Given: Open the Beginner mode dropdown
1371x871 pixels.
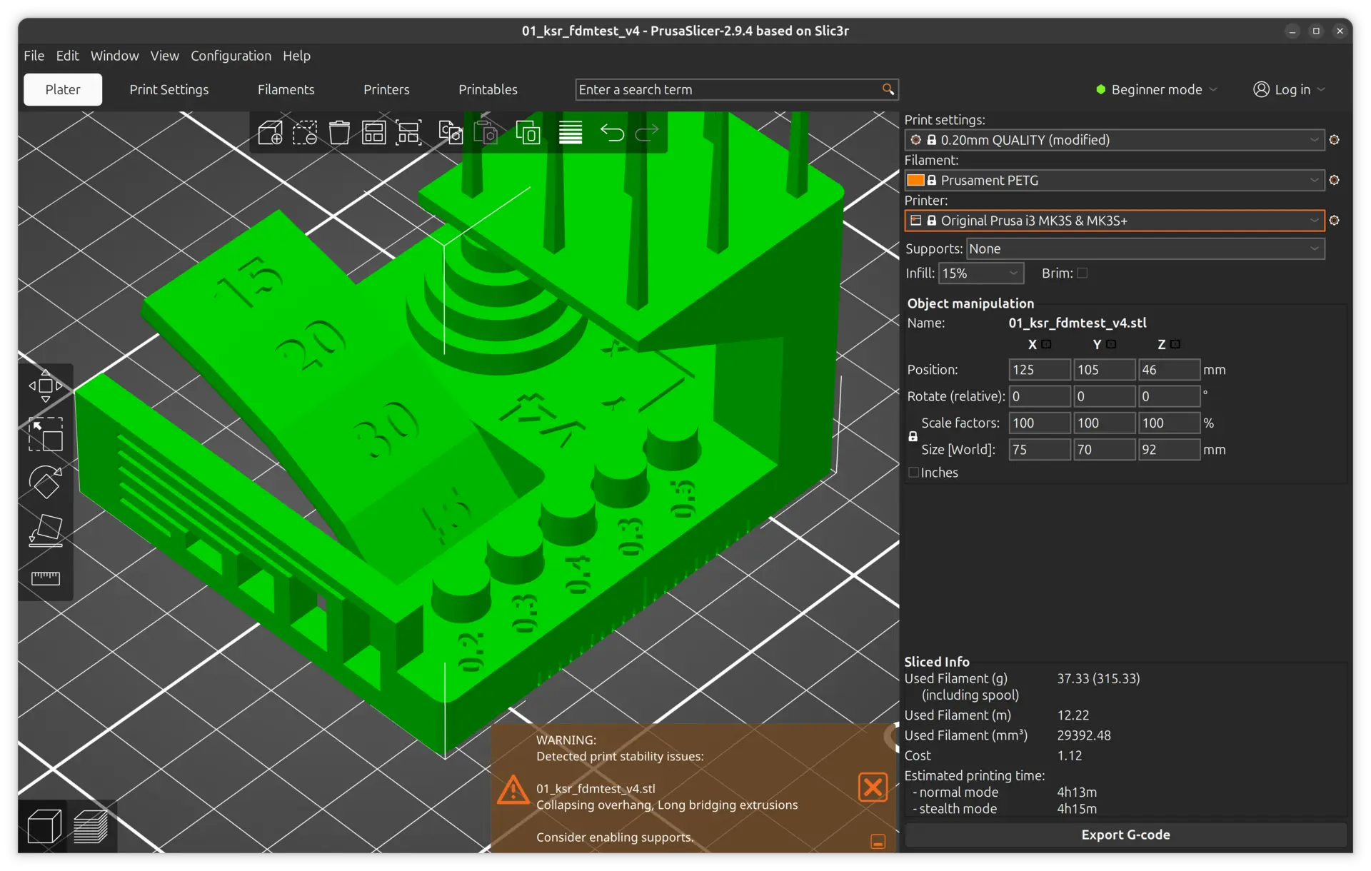Looking at the screenshot, I should click(1156, 90).
